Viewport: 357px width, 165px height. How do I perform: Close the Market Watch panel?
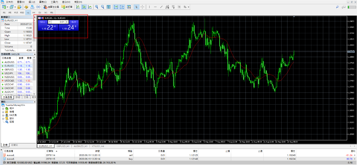point(35,54)
